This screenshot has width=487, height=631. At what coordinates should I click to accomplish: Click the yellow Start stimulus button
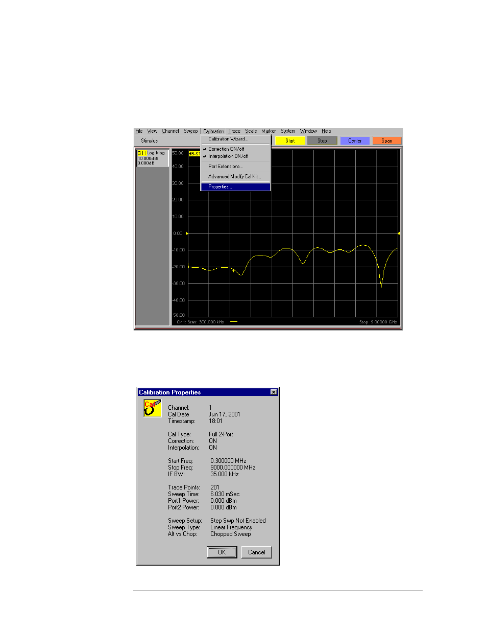point(290,141)
